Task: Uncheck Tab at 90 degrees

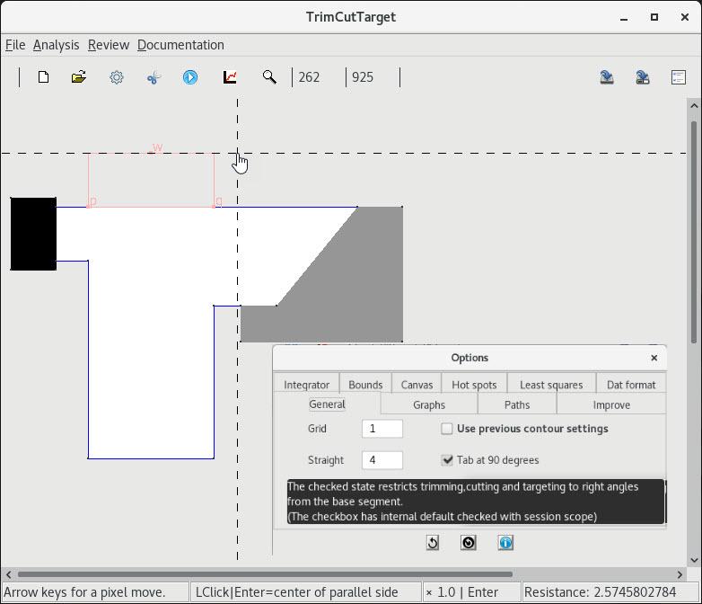Action: 447,460
